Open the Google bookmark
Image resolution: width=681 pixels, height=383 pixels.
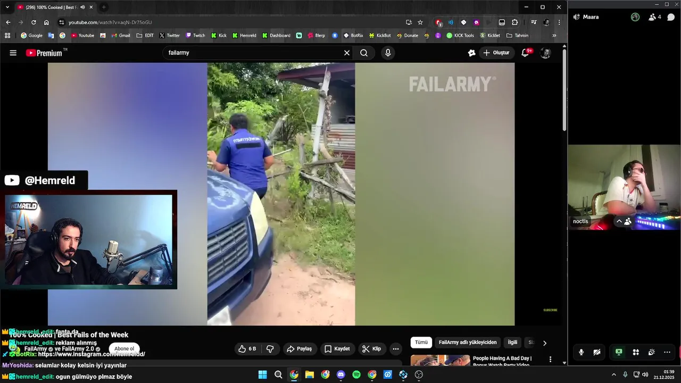[x=31, y=36]
